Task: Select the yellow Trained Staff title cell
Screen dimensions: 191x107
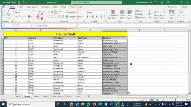Action: coord(65,34)
